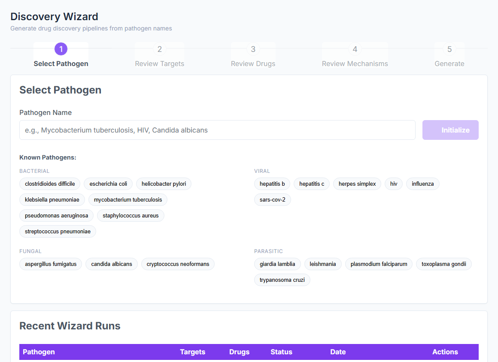498x362 pixels.
Task: Choose clostridioides difficile pathogen chip
Action: point(50,184)
